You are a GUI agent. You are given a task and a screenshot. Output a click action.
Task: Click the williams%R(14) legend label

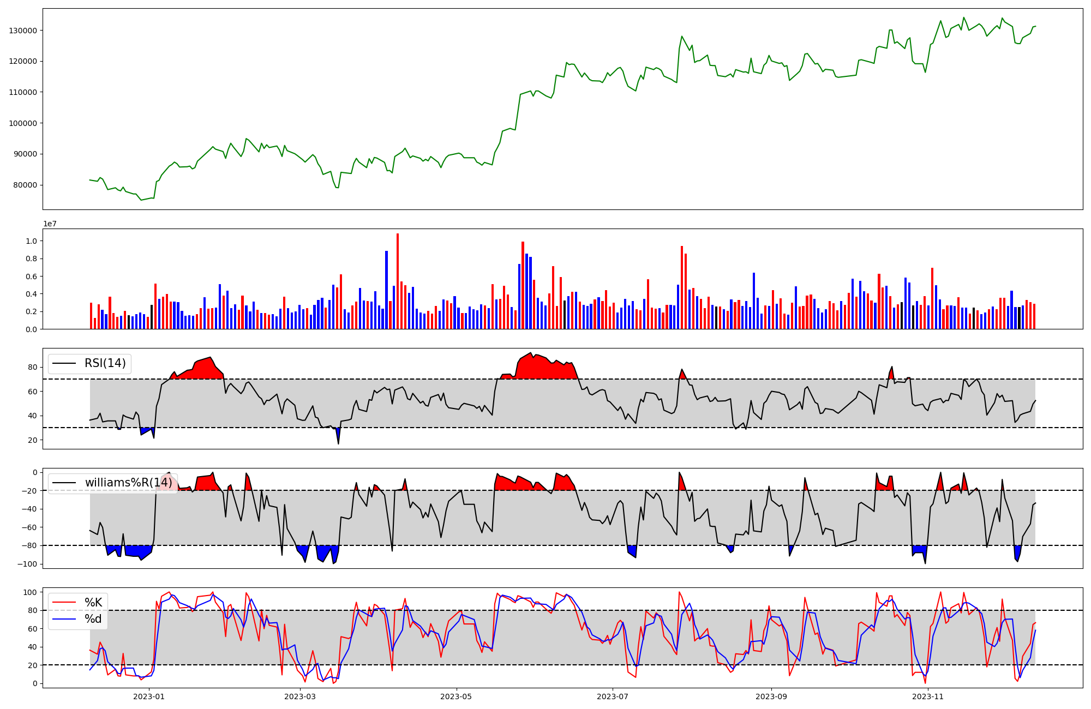(128, 483)
